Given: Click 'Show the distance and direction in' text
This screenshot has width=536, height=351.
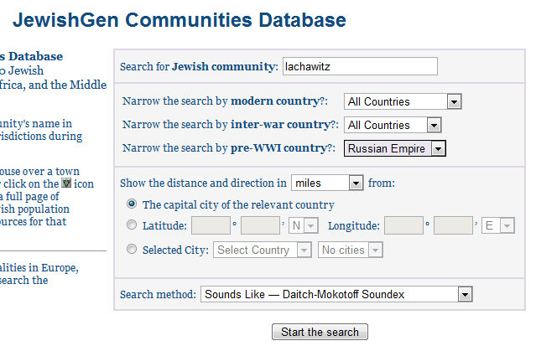Looking at the screenshot, I should [x=203, y=183].
